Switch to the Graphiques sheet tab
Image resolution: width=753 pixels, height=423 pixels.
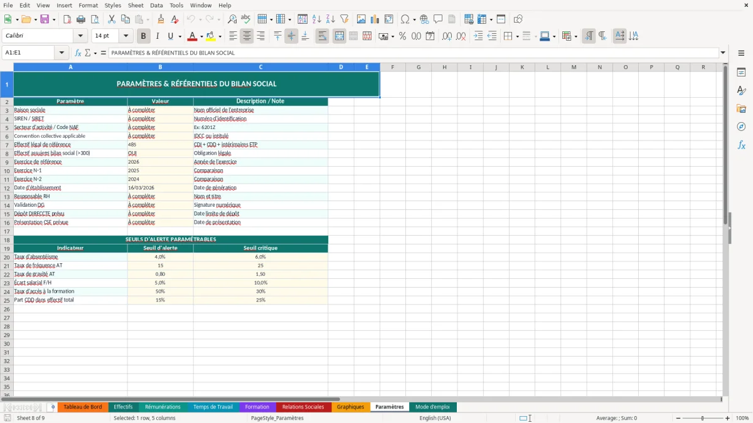click(350, 407)
